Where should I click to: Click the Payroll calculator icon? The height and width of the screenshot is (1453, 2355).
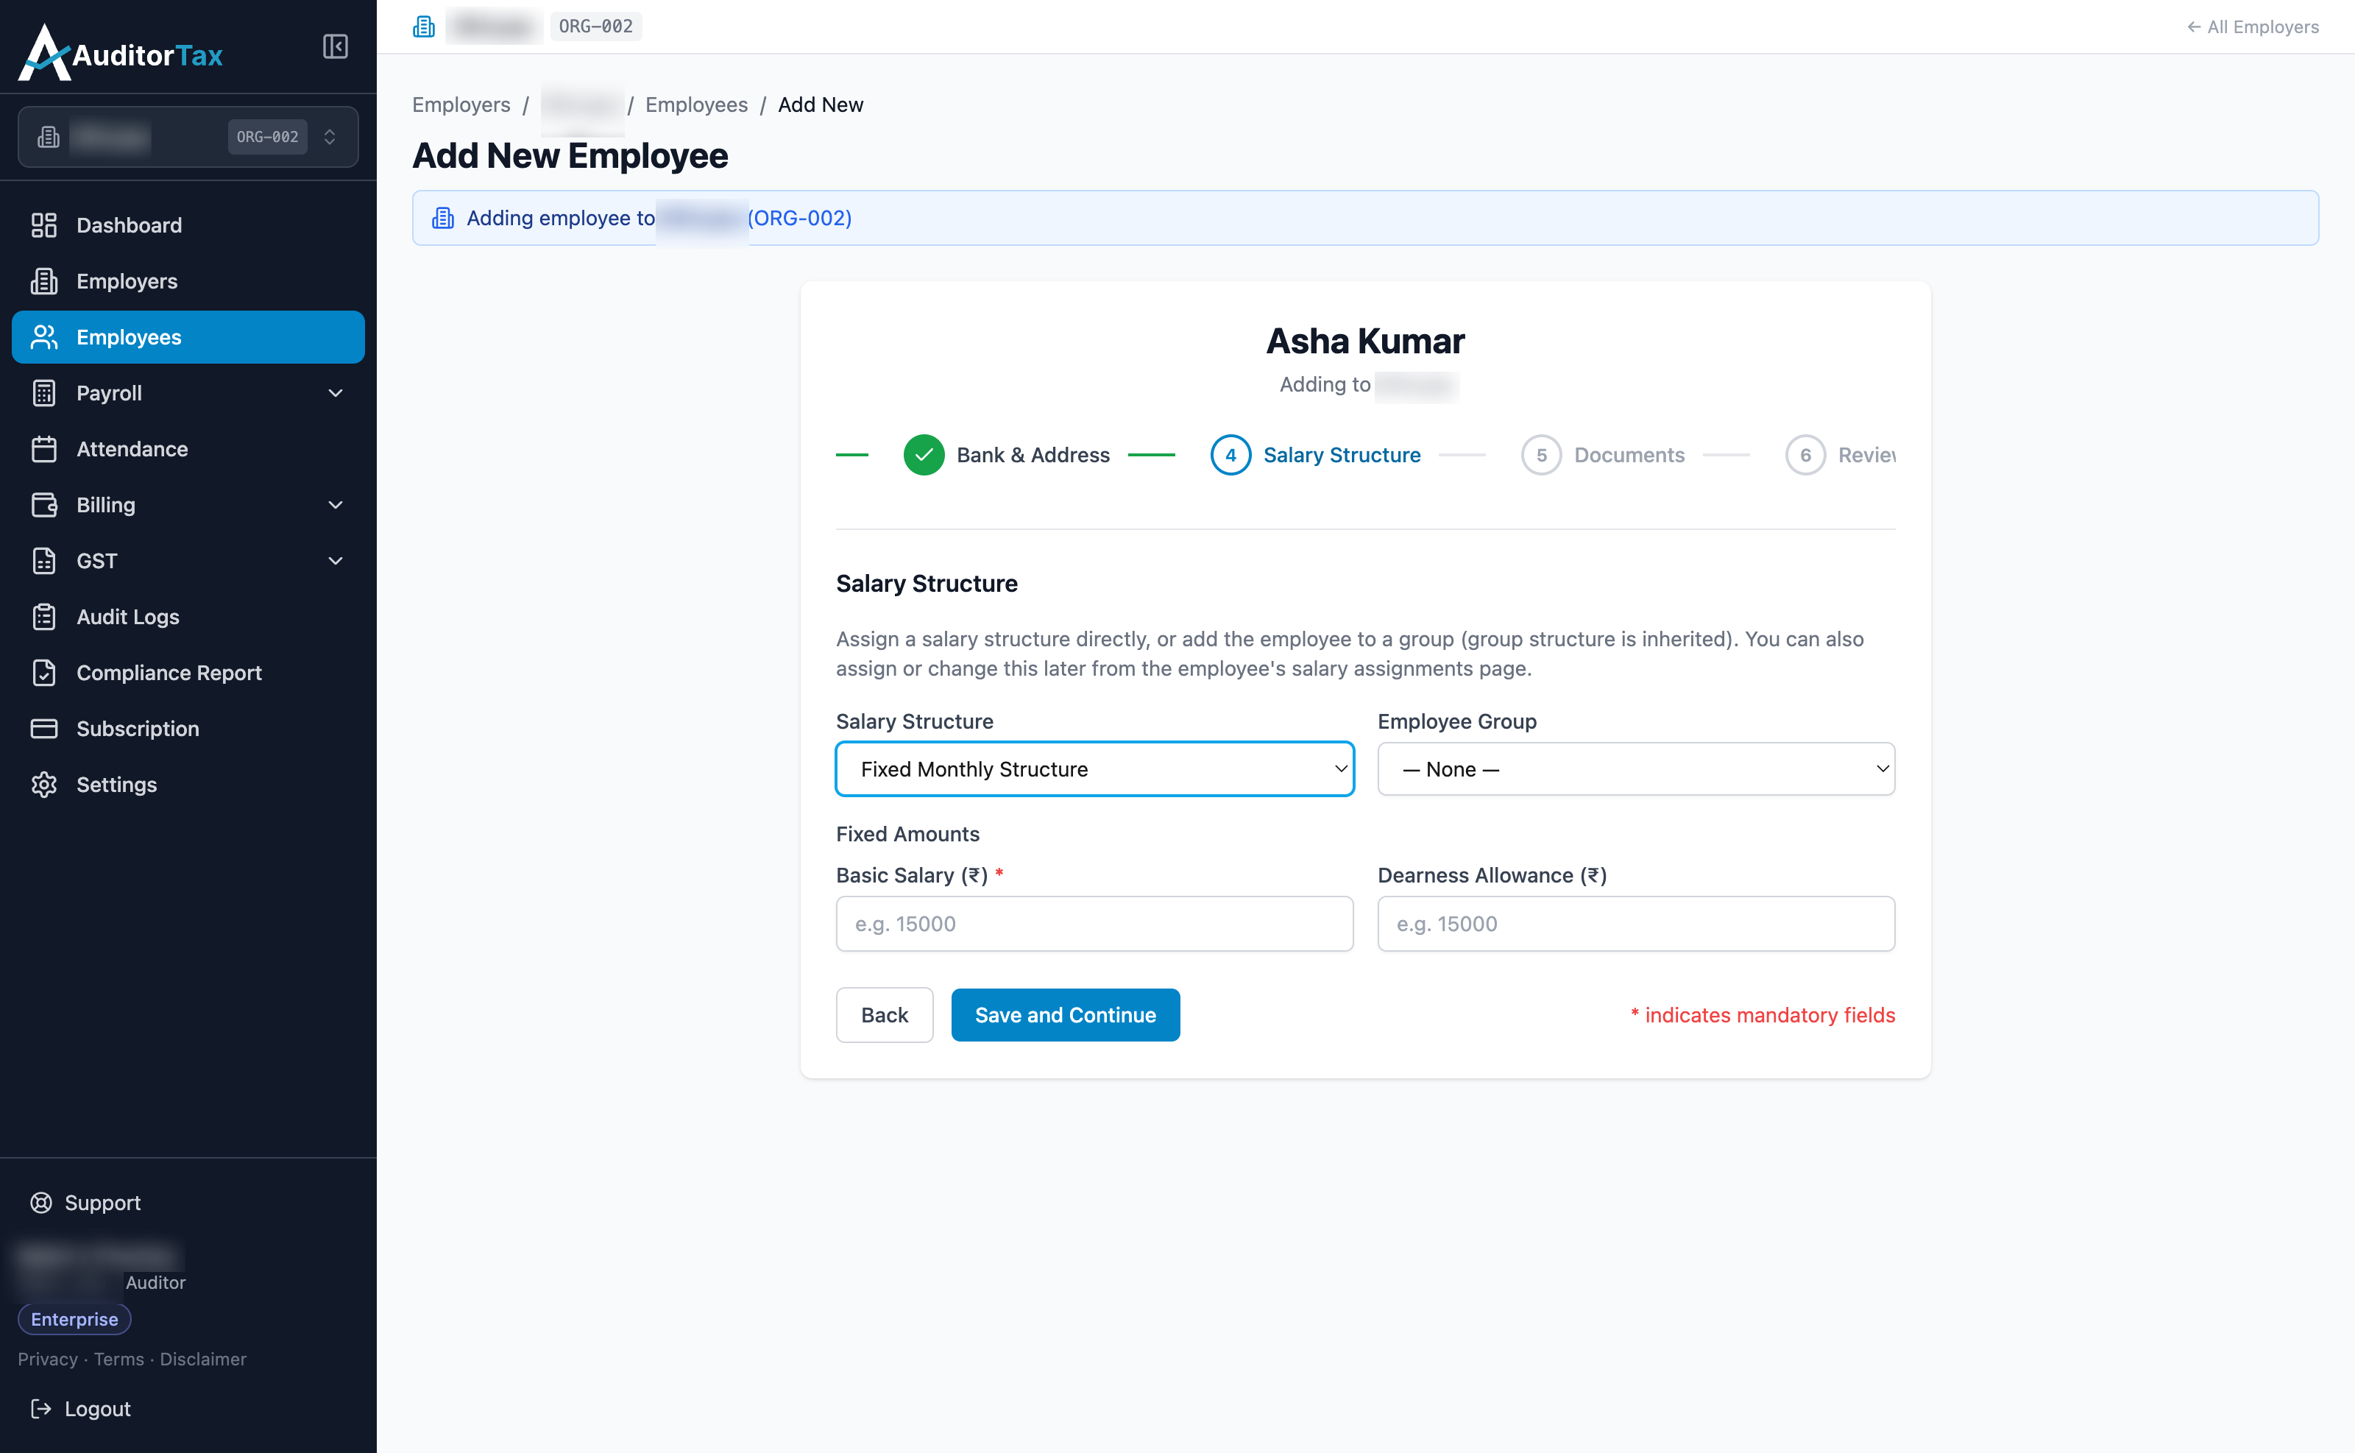pyautogui.click(x=44, y=393)
